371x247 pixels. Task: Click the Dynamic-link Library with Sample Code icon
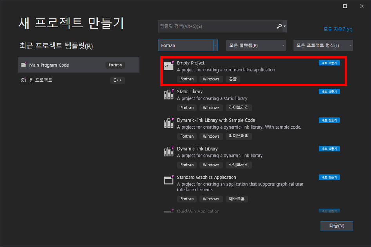169,123
